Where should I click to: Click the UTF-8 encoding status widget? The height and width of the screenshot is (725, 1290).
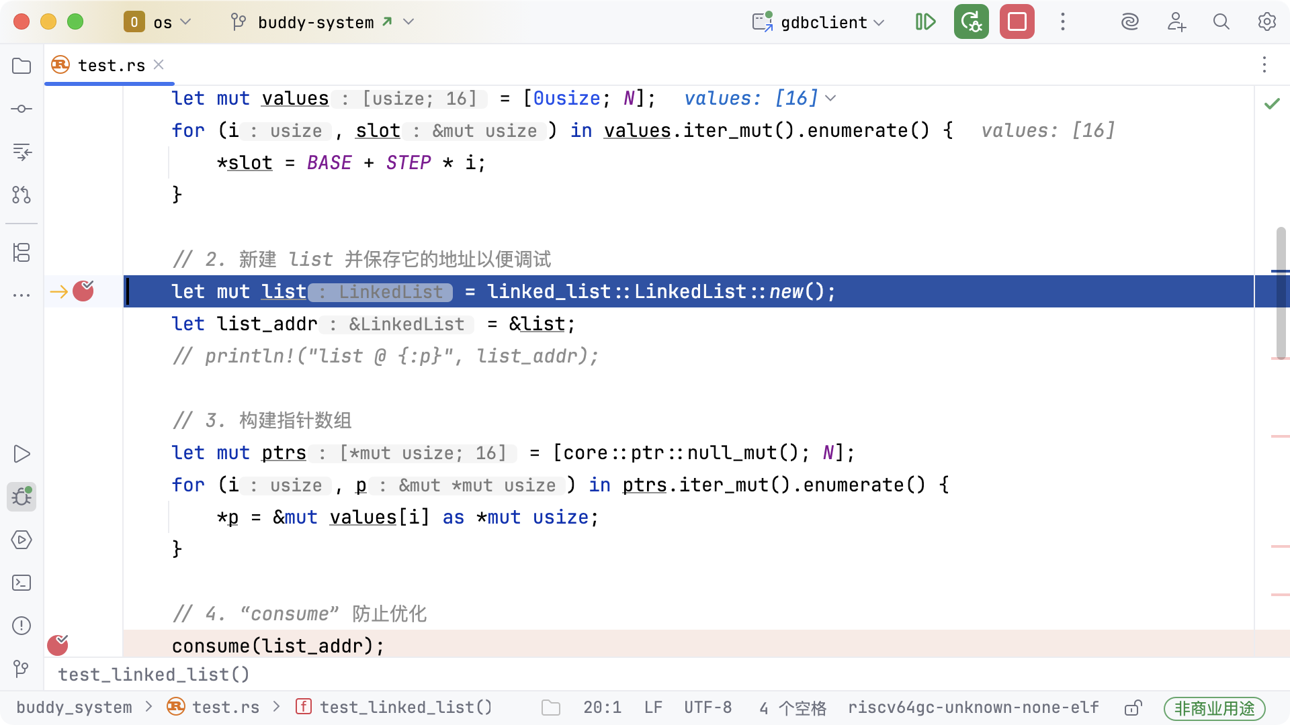[707, 708]
